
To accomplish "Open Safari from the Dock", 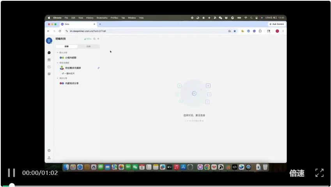I will 80,167.
